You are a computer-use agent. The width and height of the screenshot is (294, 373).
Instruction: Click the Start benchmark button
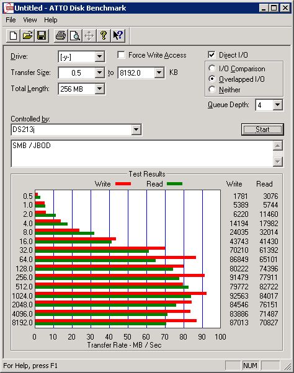(262, 129)
